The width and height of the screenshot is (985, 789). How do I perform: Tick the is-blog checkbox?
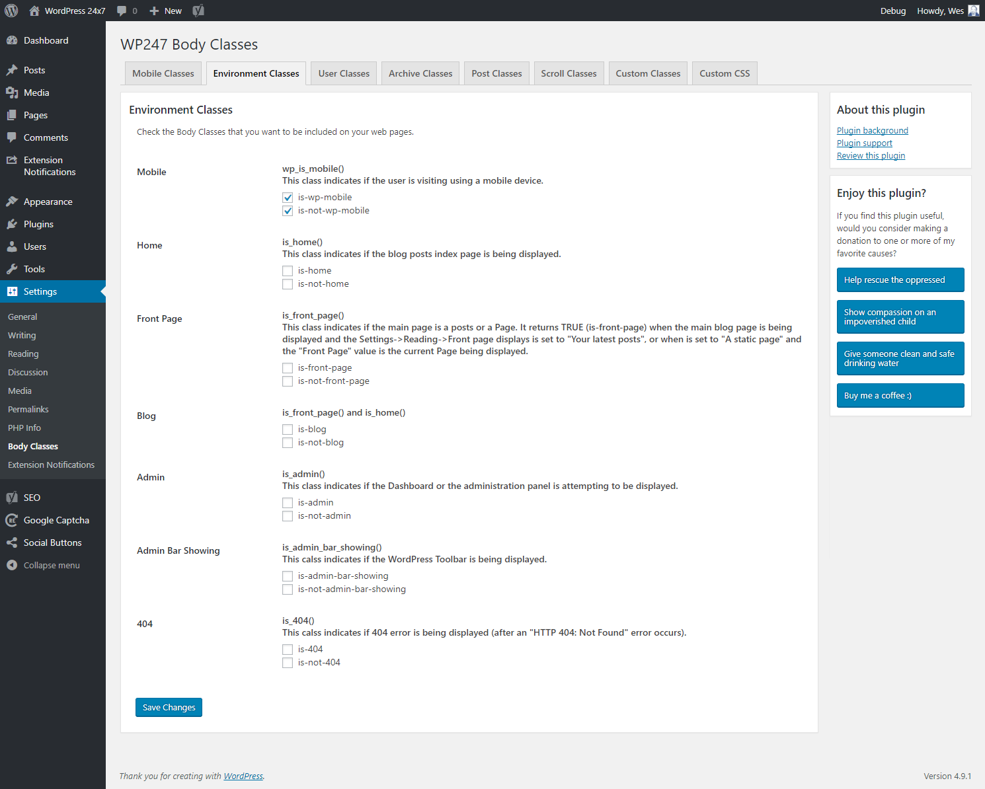point(288,430)
